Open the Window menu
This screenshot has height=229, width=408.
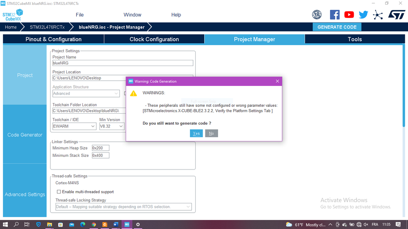tap(132, 15)
